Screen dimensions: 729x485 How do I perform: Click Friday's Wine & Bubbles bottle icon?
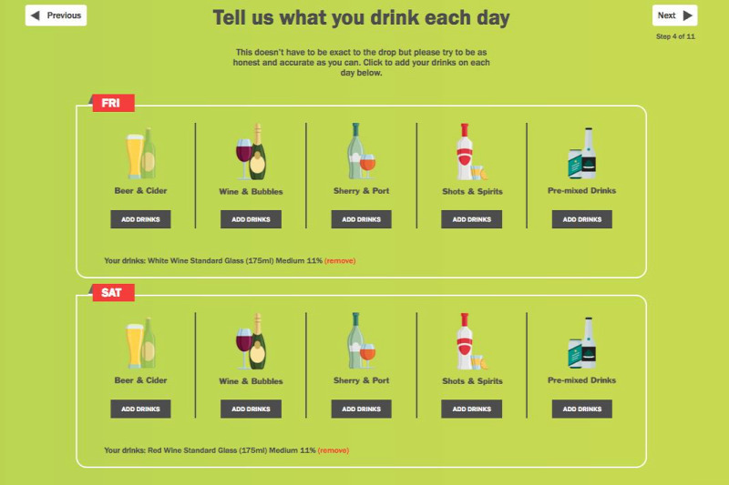(252, 151)
